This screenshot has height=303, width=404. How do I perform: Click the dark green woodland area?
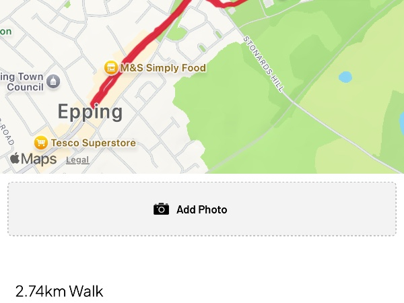222,114
